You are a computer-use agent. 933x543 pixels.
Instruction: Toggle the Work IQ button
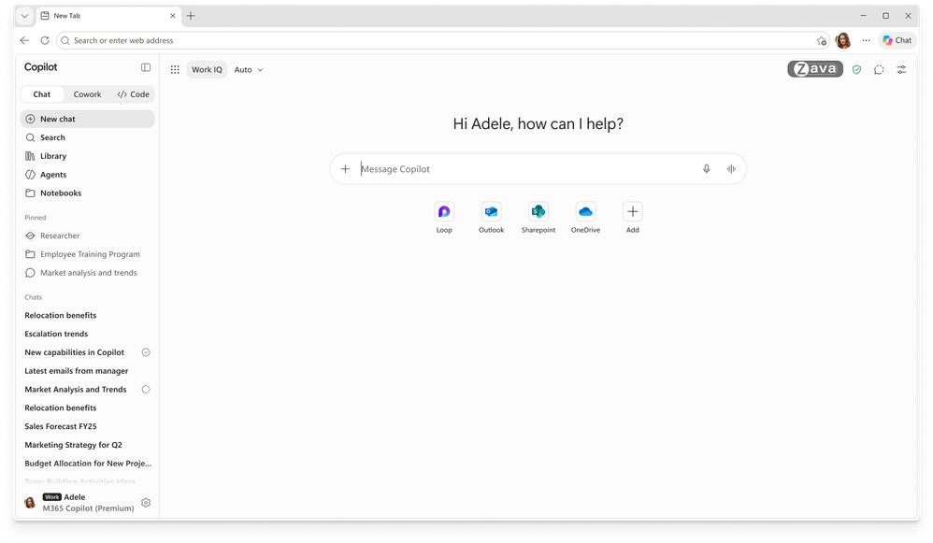click(x=207, y=69)
